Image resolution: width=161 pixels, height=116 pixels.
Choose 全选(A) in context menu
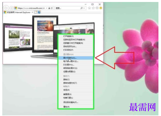(76, 90)
